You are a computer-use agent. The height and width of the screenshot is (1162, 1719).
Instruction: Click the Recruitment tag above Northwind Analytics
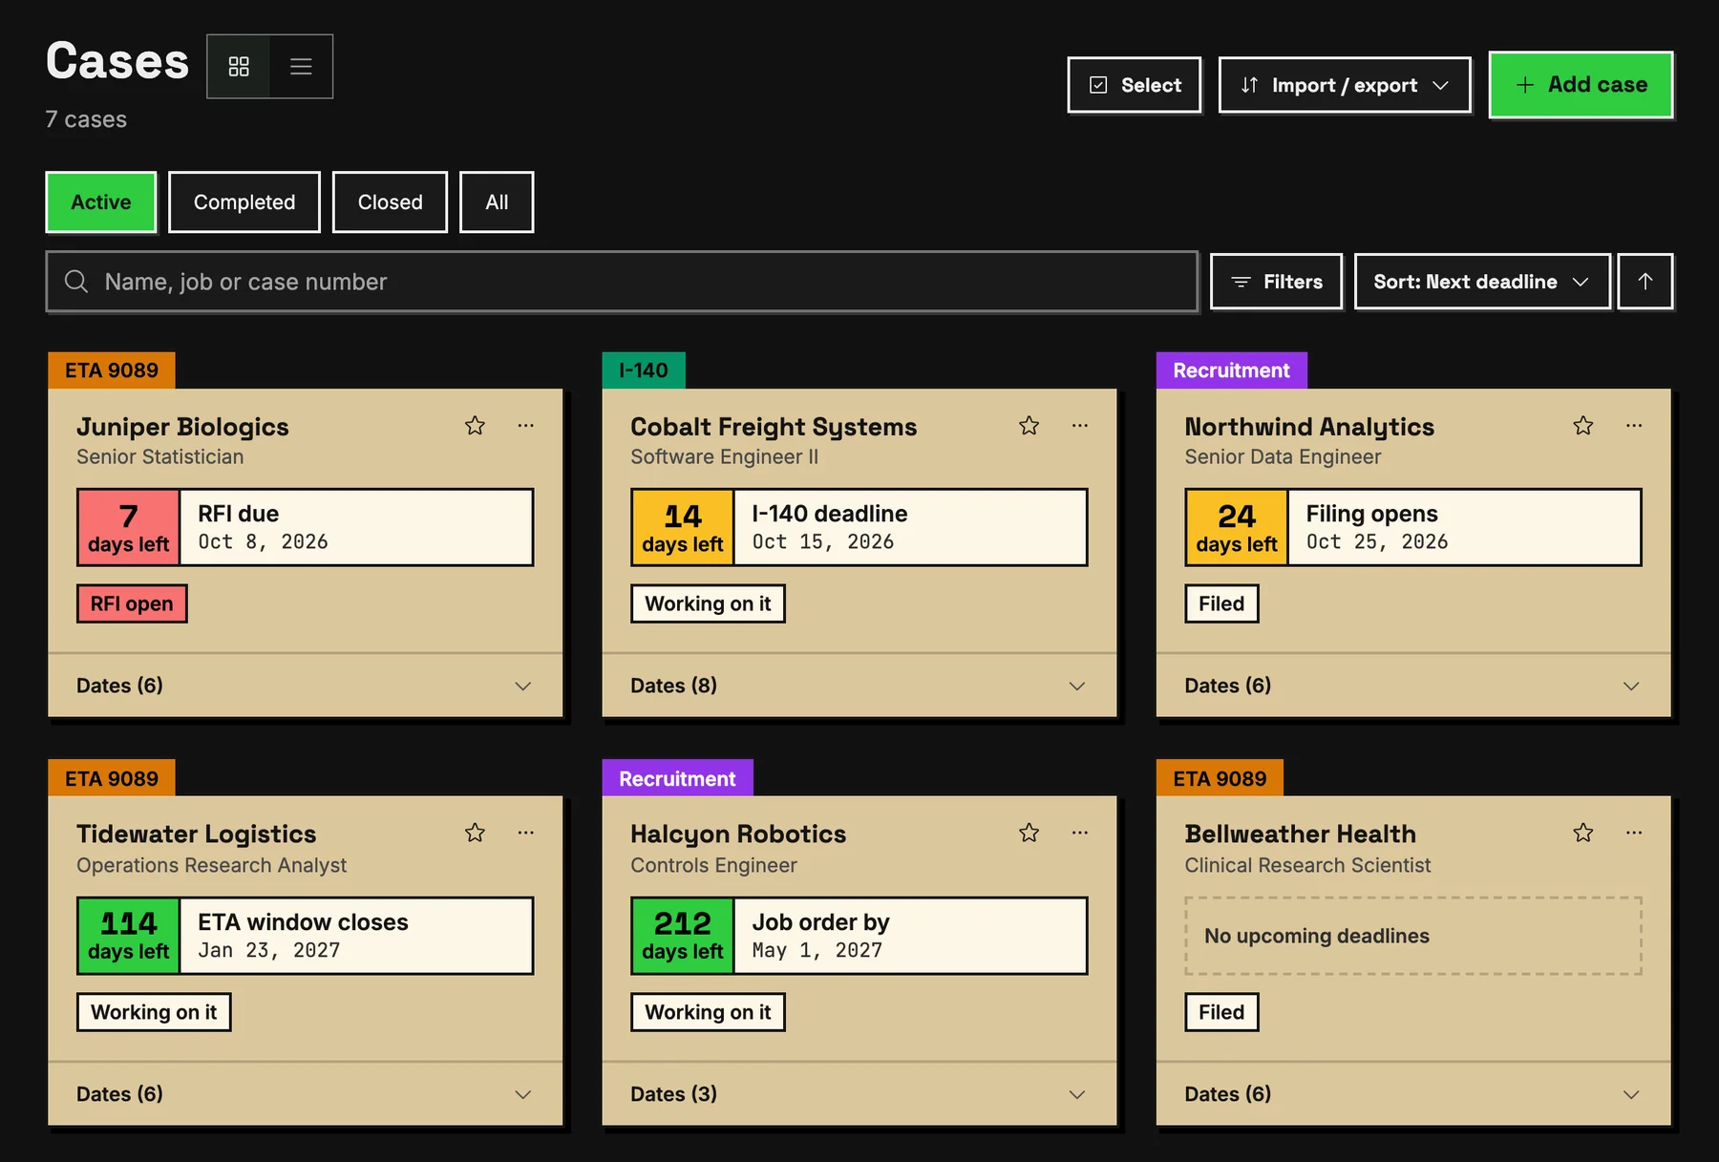click(x=1231, y=370)
